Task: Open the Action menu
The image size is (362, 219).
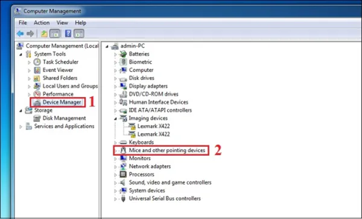Action: pos(42,23)
